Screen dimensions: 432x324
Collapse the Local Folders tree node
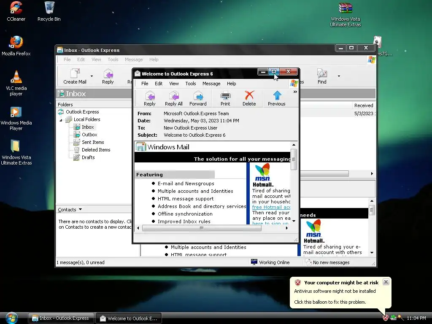(61, 120)
